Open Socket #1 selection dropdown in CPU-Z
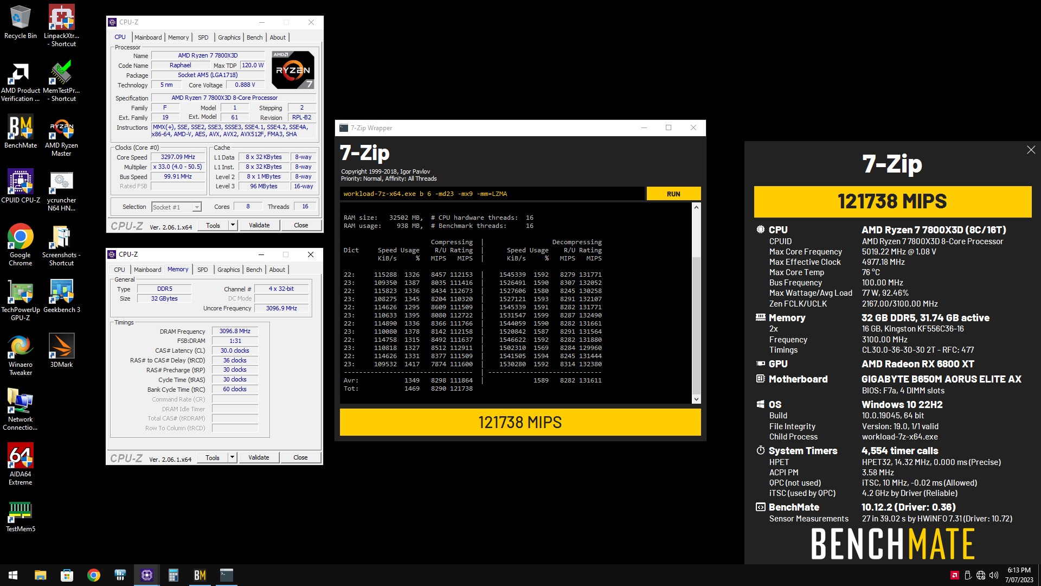1041x586 pixels. click(x=176, y=207)
